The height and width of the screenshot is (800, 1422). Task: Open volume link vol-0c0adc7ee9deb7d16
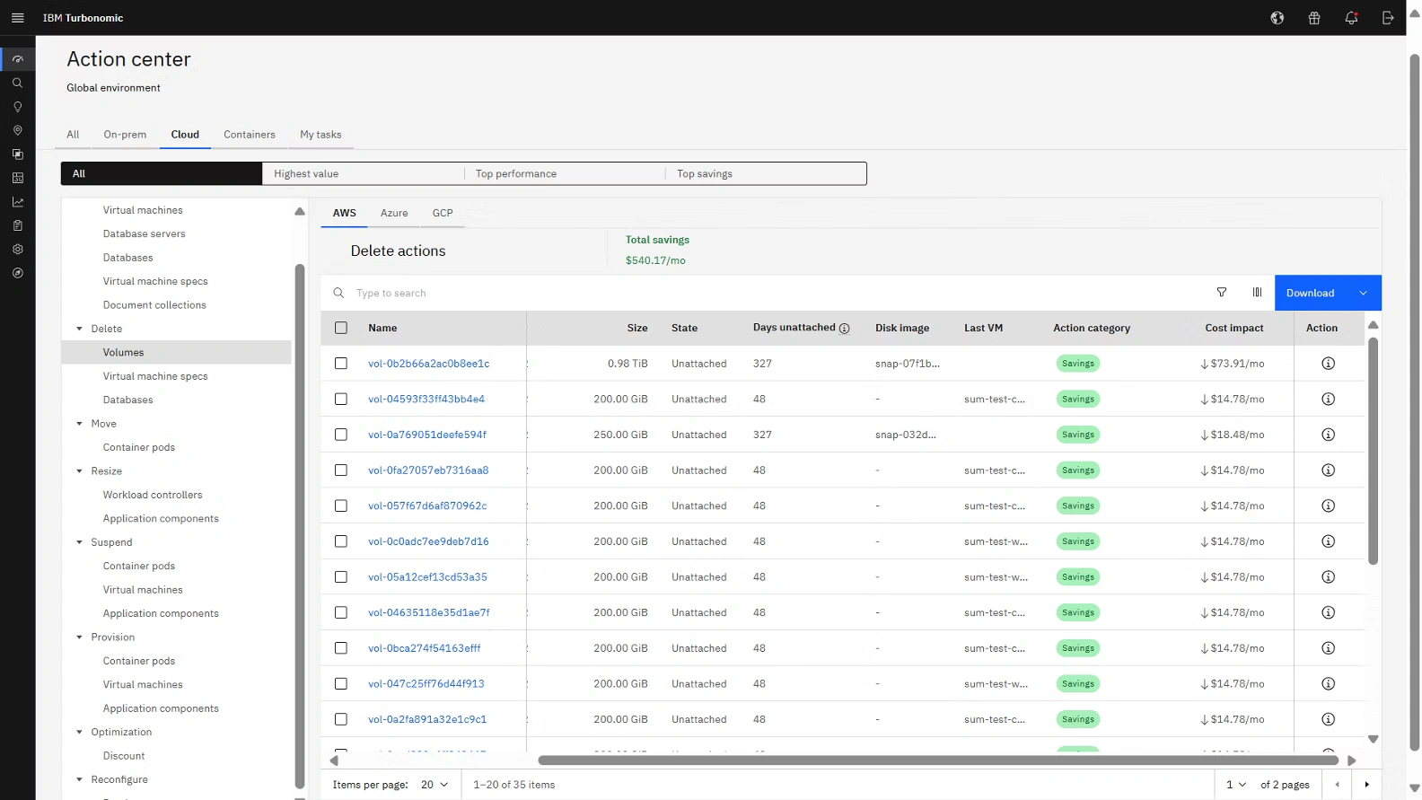pos(428,541)
